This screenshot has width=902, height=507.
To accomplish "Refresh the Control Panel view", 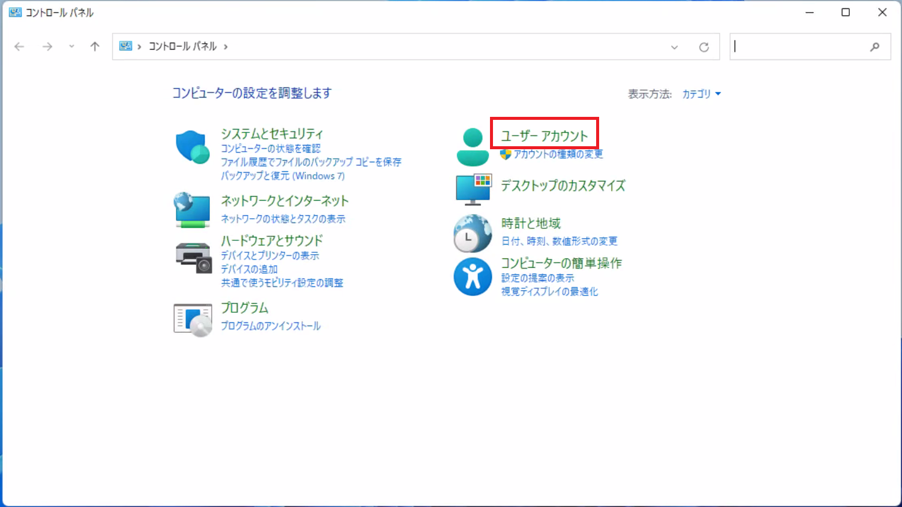I will 704,47.
